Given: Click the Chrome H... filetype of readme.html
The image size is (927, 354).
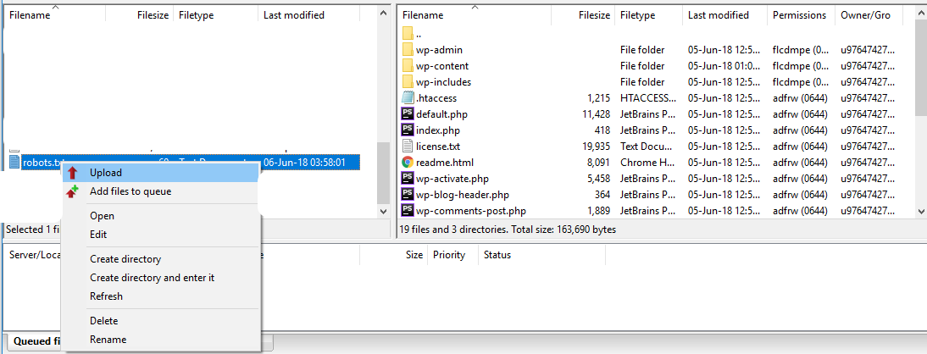Looking at the screenshot, I should (648, 162).
